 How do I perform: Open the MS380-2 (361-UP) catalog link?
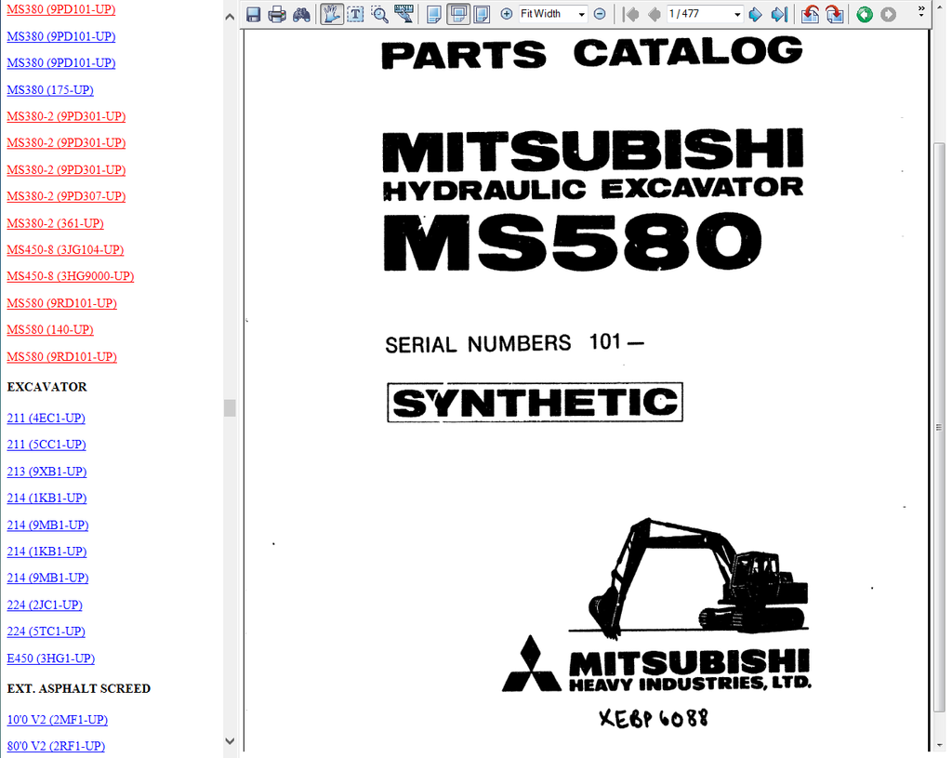[x=55, y=223]
